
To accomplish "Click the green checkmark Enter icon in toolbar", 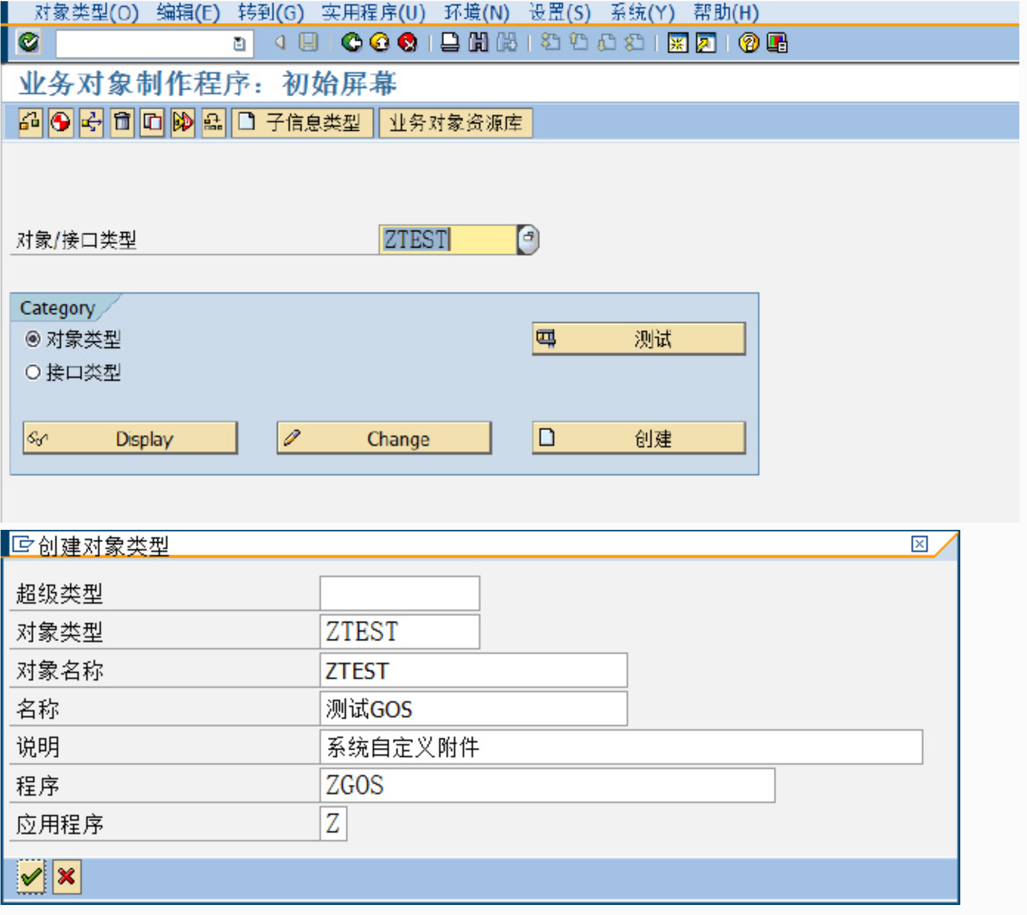I will point(28,43).
